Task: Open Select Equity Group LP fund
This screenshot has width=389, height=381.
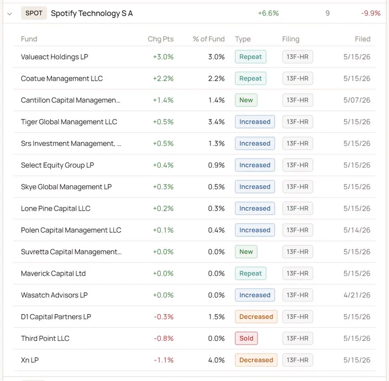Action: pyautogui.click(x=57, y=165)
